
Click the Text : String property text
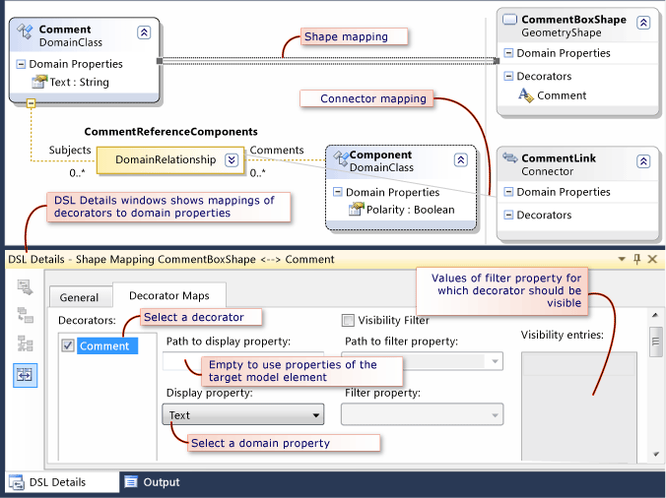coord(80,82)
